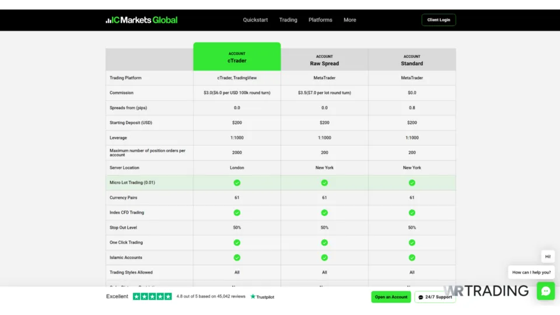Image resolution: width=560 pixels, height=315 pixels.
Task: Click the green Open an Account button
Action: tap(391, 297)
